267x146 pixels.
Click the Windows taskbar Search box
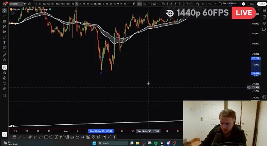click(x=113, y=143)
